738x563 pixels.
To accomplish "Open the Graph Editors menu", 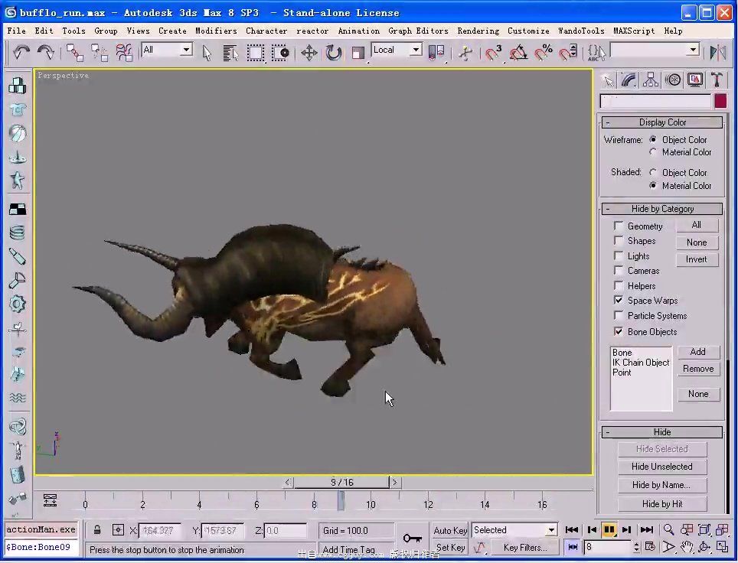I will 418,31.
